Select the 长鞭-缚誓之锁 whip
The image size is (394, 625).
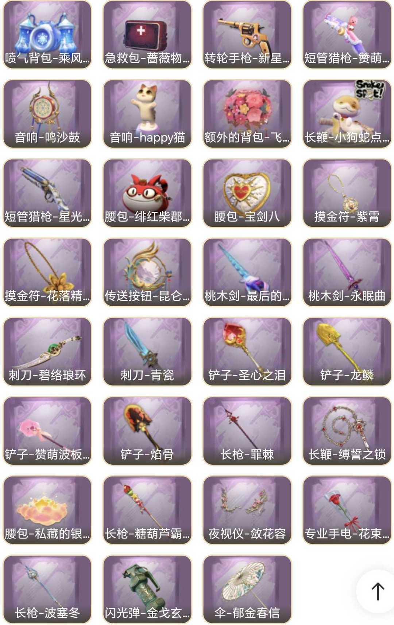(347, 431)
